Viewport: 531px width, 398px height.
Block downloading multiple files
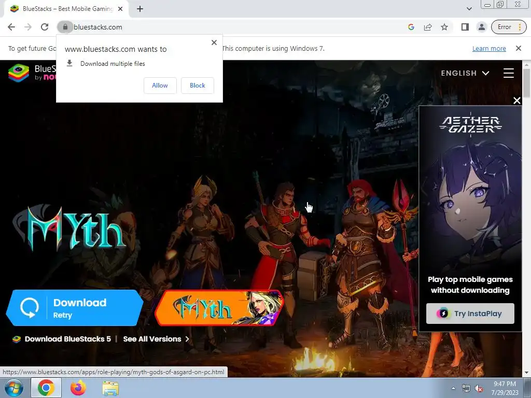(198, 86)
